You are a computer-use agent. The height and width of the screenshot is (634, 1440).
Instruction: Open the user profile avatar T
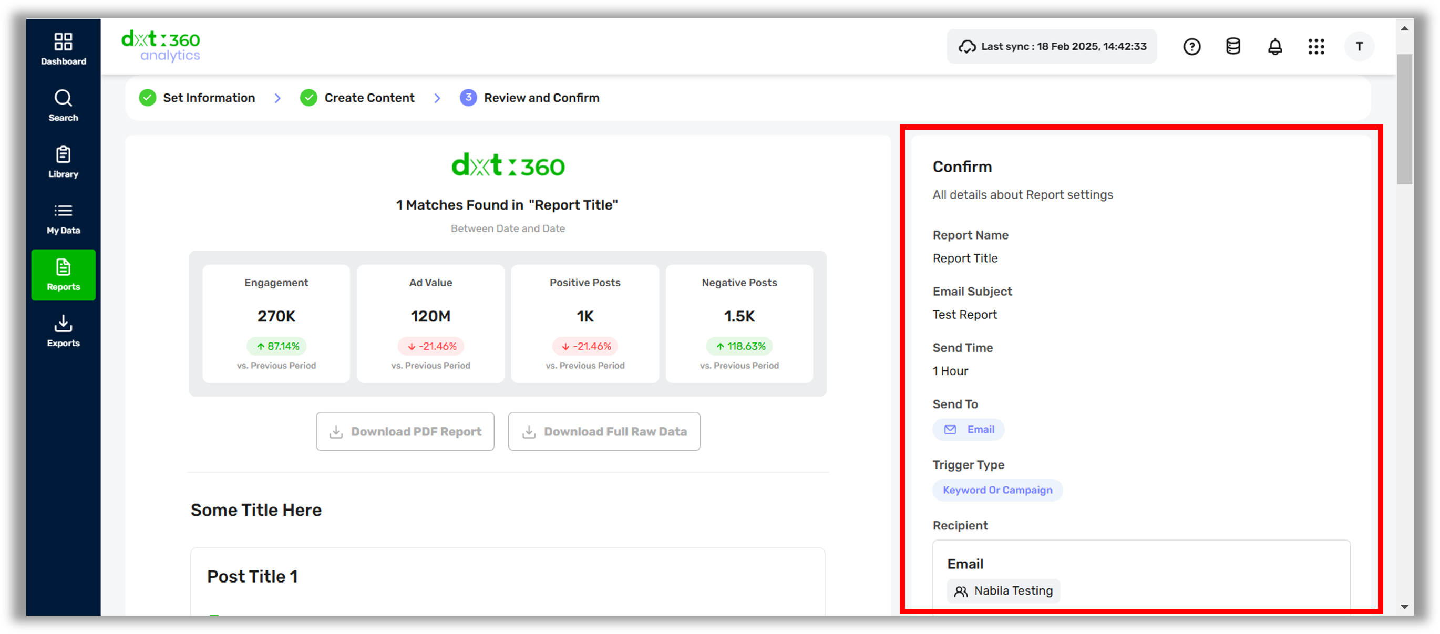[x=1359, y=46]
